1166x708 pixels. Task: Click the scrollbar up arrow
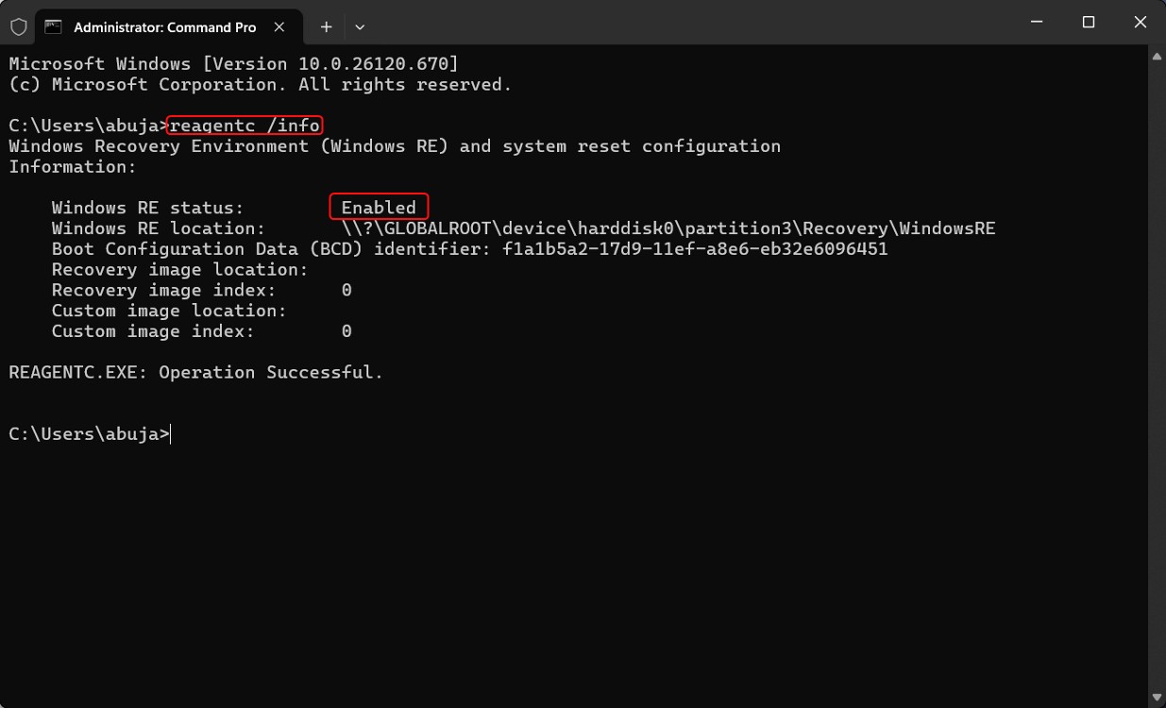[x=1156, y=56]
